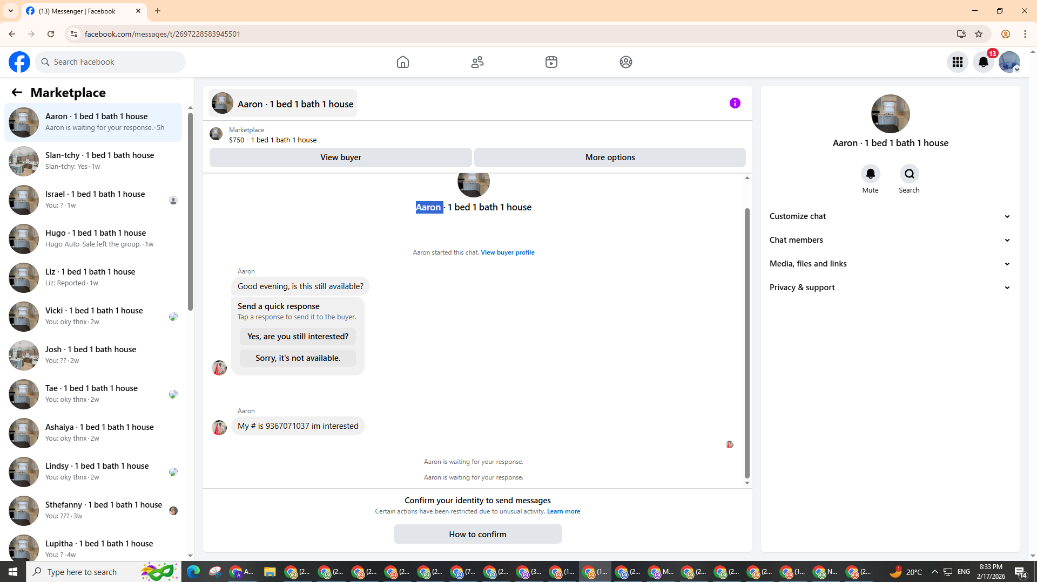Expand Chat members section
Viewport: 1037px width, 582px height.
click(x=890, y=240)
